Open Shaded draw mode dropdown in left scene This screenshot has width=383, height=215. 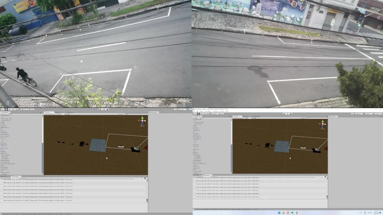(51, 114)
